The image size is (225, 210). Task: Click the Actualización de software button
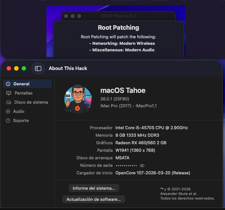[94, 199]
